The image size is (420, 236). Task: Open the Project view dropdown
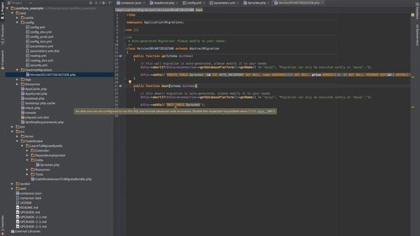[20, 3]
